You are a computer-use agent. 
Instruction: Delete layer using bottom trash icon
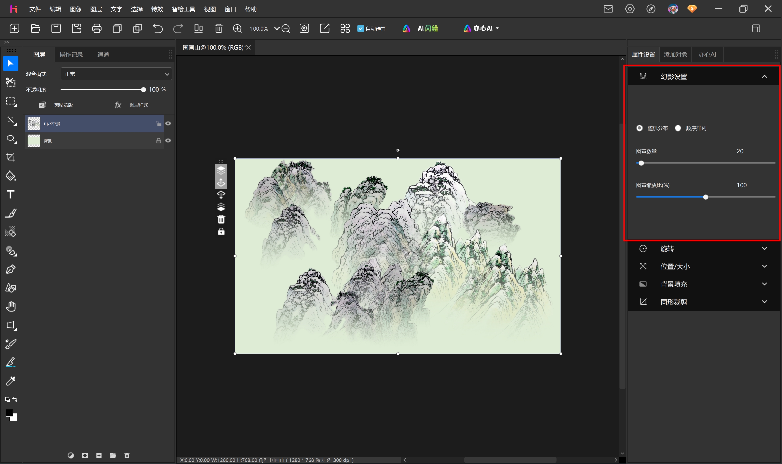(127, 456)
